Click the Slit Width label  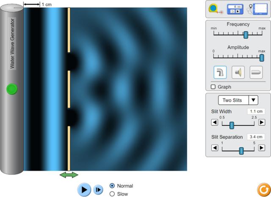tap(221, 111)
